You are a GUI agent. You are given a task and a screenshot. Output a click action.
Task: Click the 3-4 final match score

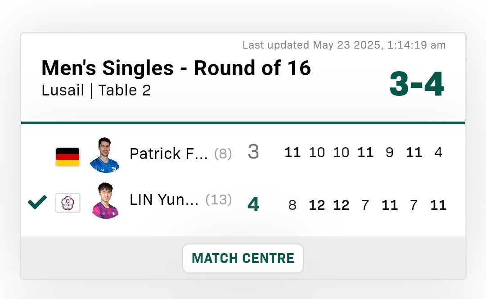[x=417, y=84]
